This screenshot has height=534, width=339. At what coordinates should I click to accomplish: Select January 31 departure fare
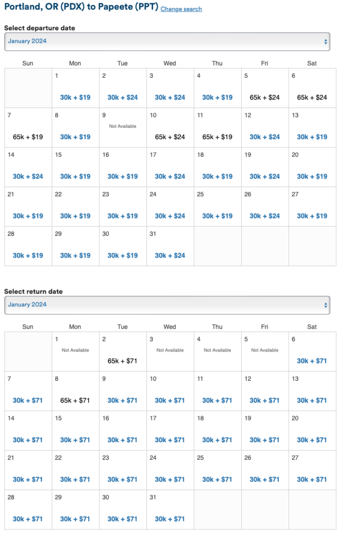[x=170, y=256]
